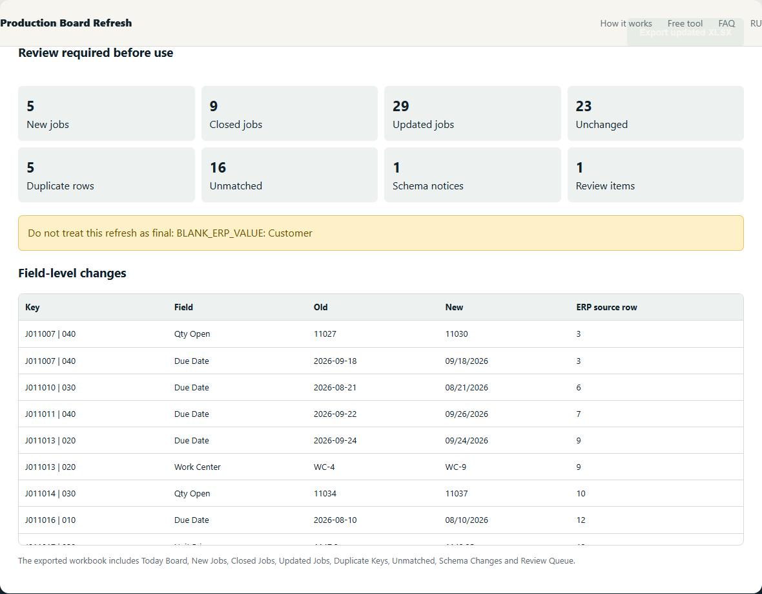Click the Field column header
Viewport: 762px width, 594px height.
[x=183, y=307]
